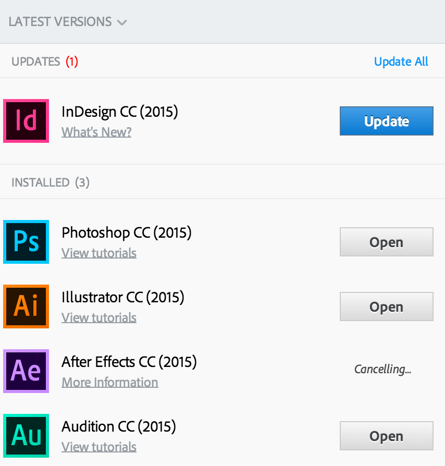Click the Updates (1) section header
445x466 pixels.
click(x=45, y=62)
